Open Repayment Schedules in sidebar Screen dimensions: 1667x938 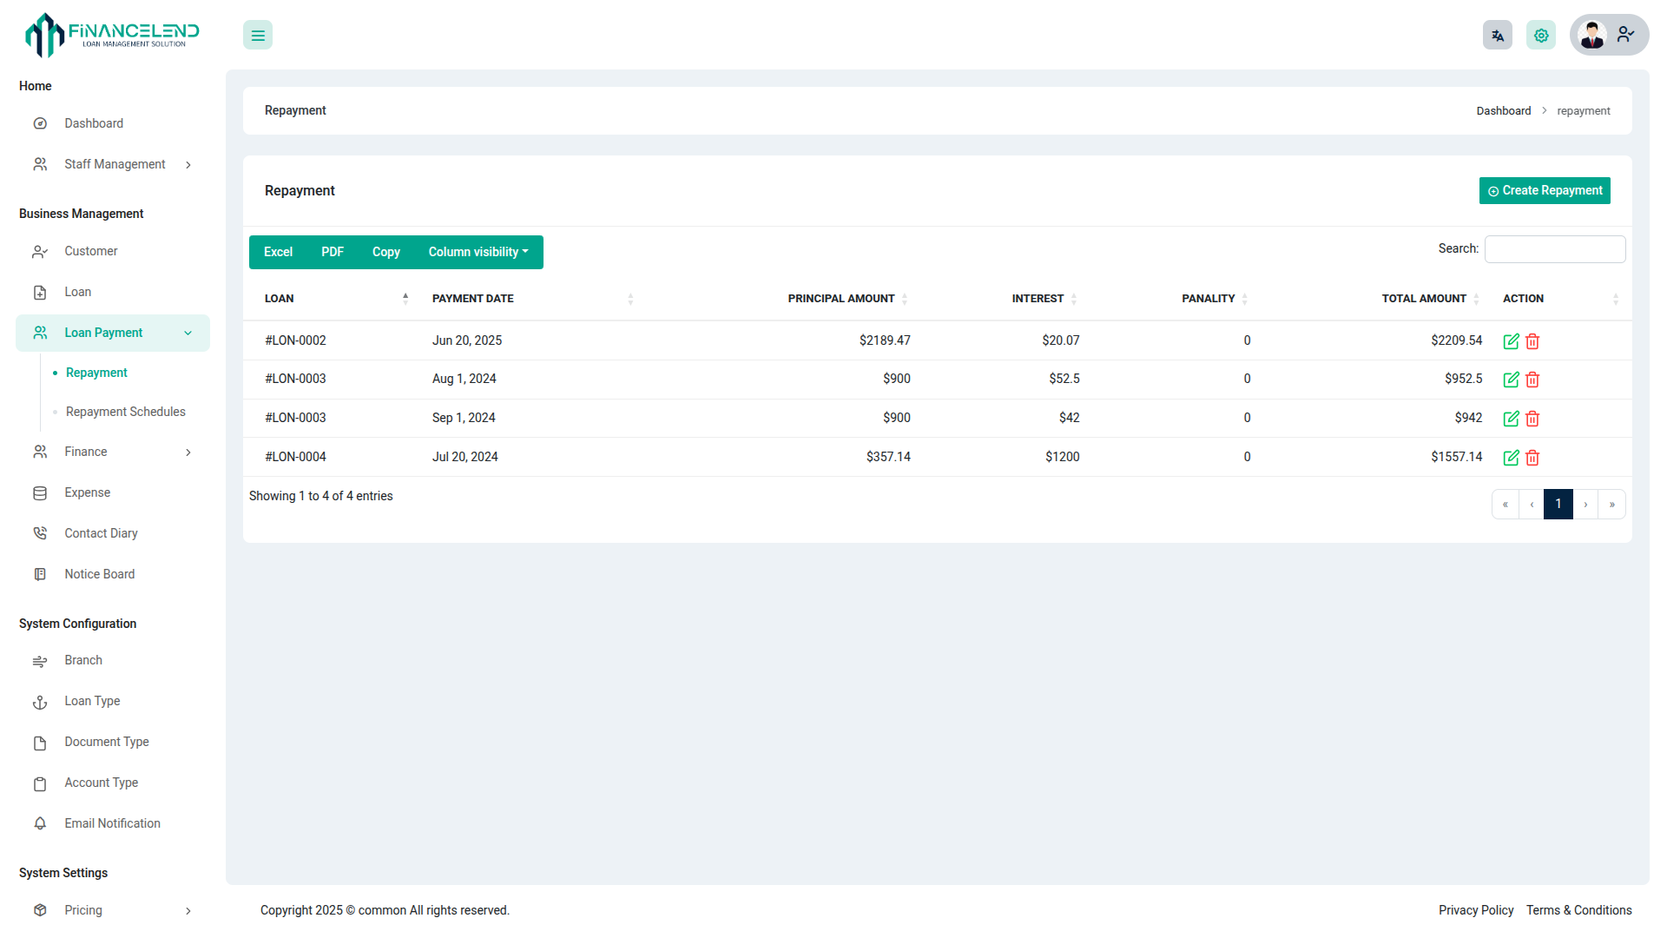tap(125, 412)
